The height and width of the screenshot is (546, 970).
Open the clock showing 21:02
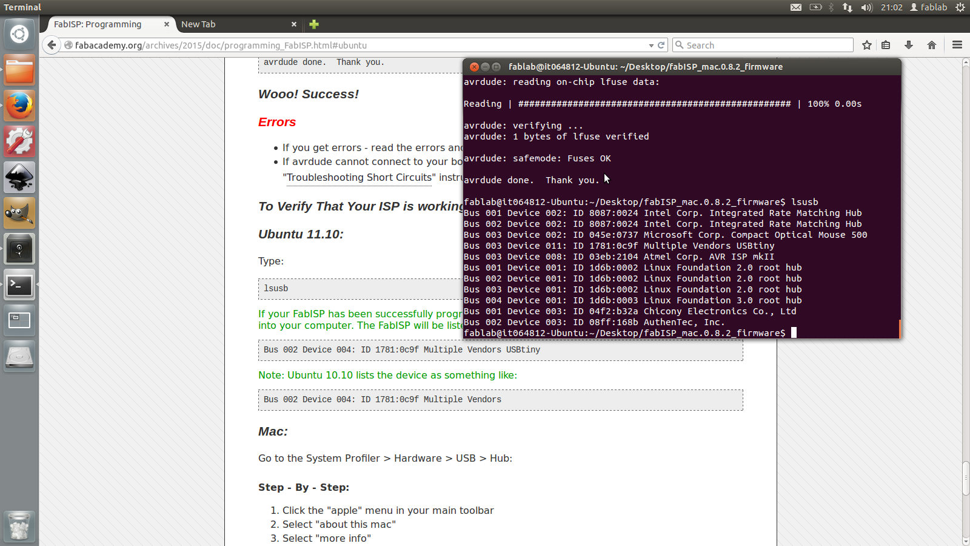[x=891, y=7]
